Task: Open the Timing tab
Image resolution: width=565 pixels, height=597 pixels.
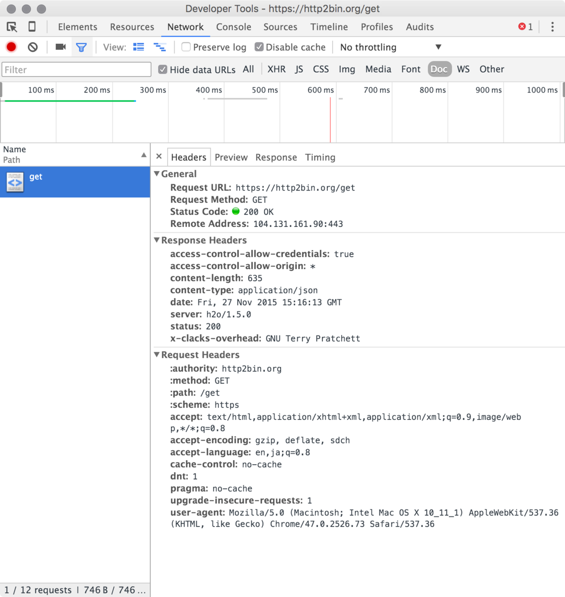Action: [x=320, y=157]
